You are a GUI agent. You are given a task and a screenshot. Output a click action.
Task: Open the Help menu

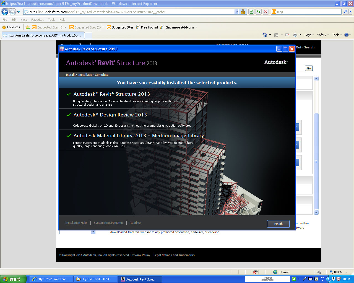point(62,20)
